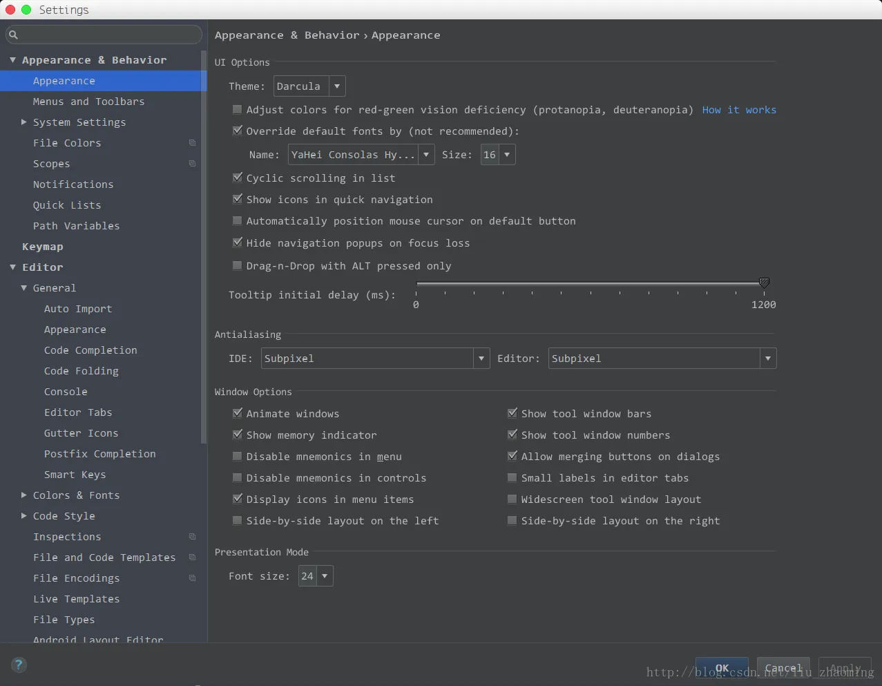
Task: Toggle Show memory indicator checkbox
Action: click(238, 435)
